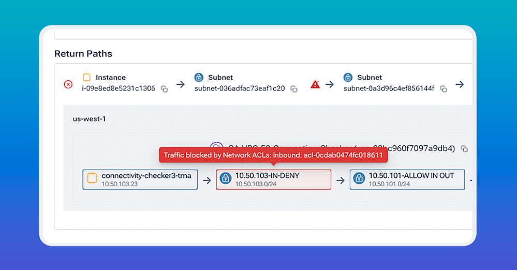Select the connectivity-checker3-tma instance node
The height and width of the screenshot is (270, 517).
(x=140, y=179)
